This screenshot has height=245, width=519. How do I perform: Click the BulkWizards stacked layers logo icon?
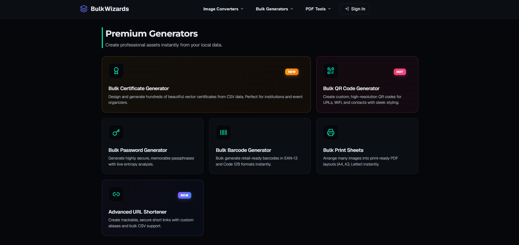(x=84, y=9)
